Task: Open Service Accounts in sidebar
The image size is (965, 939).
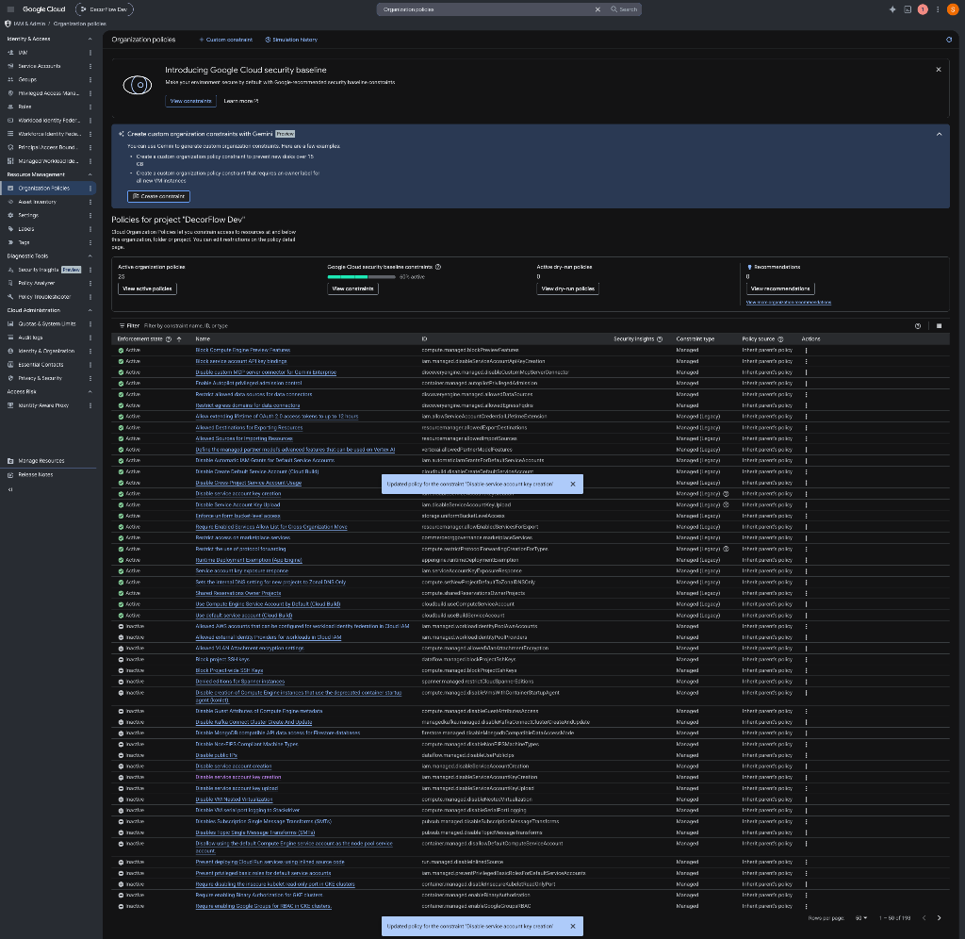Action: pyautogui.click(x=40, y=66)
